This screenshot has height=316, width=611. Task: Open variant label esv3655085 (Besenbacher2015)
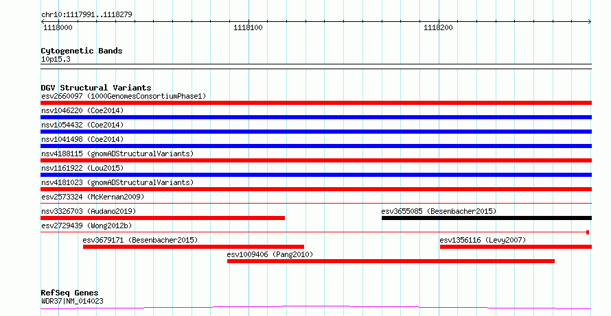439,211
